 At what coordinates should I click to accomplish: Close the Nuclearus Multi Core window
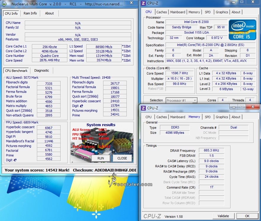click(131, 3)
